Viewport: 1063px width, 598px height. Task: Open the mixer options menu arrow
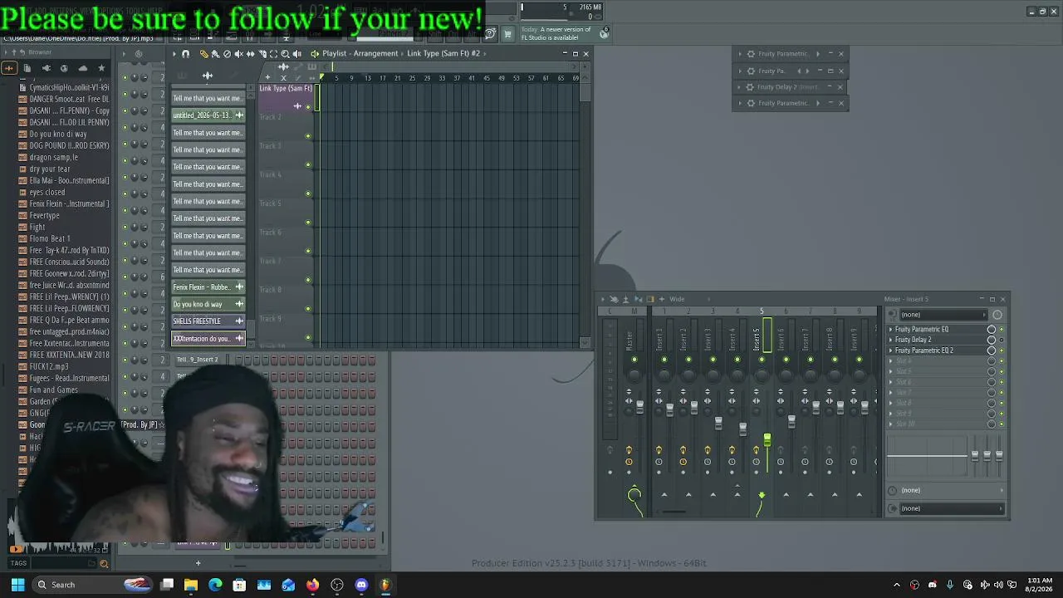click(x=602, y=299)
